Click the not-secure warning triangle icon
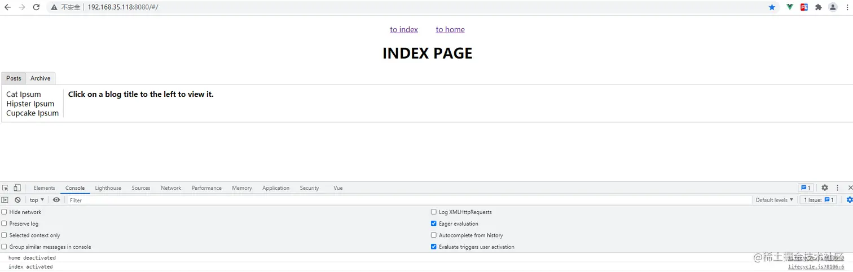The image size is (853, 272). click(x=54, y=7)
